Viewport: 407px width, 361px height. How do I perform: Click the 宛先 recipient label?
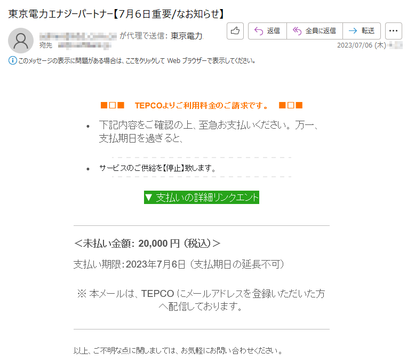pyautogui.click(x=46, y=45)
